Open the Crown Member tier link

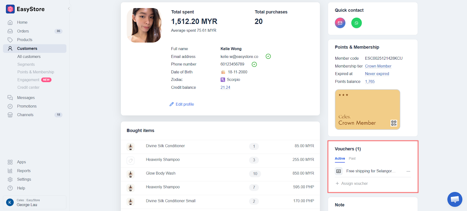click(x=378, y=66)
